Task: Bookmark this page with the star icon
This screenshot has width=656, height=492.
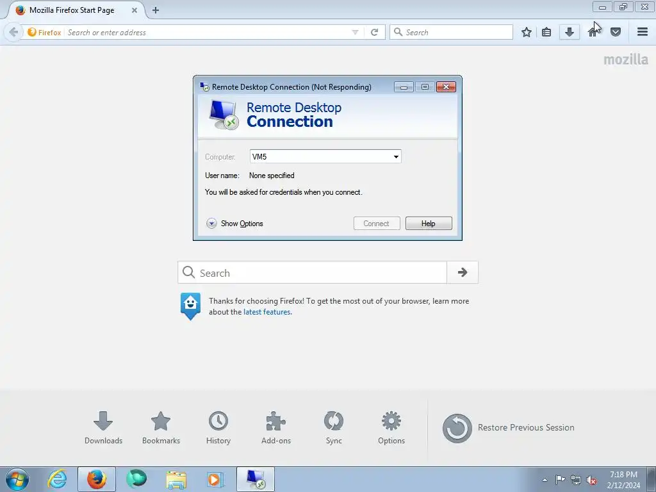Action: point(527,32)
